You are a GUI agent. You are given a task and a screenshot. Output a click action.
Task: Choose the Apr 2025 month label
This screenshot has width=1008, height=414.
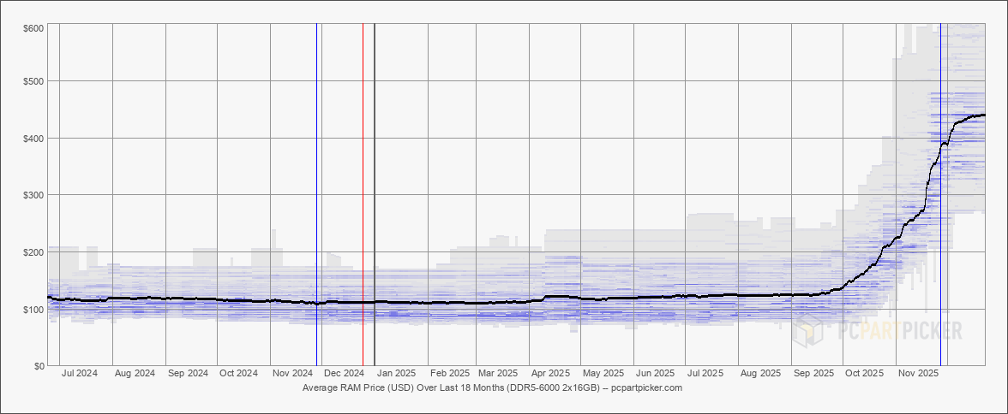click(550, 374)
